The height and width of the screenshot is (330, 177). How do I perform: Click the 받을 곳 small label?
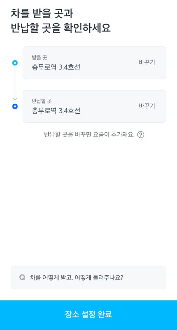(39, 57)
